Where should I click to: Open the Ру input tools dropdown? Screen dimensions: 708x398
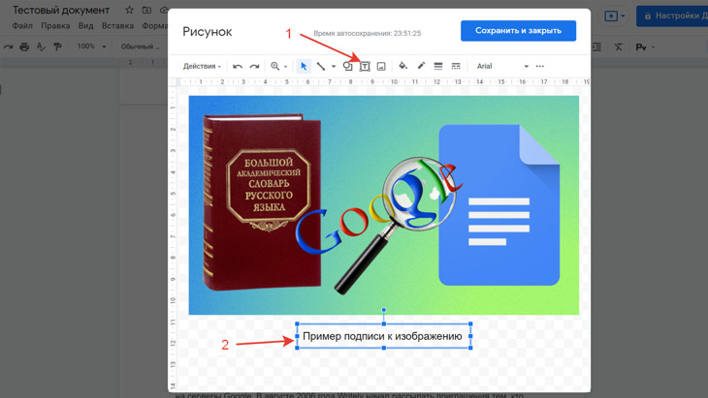[645, 46]
